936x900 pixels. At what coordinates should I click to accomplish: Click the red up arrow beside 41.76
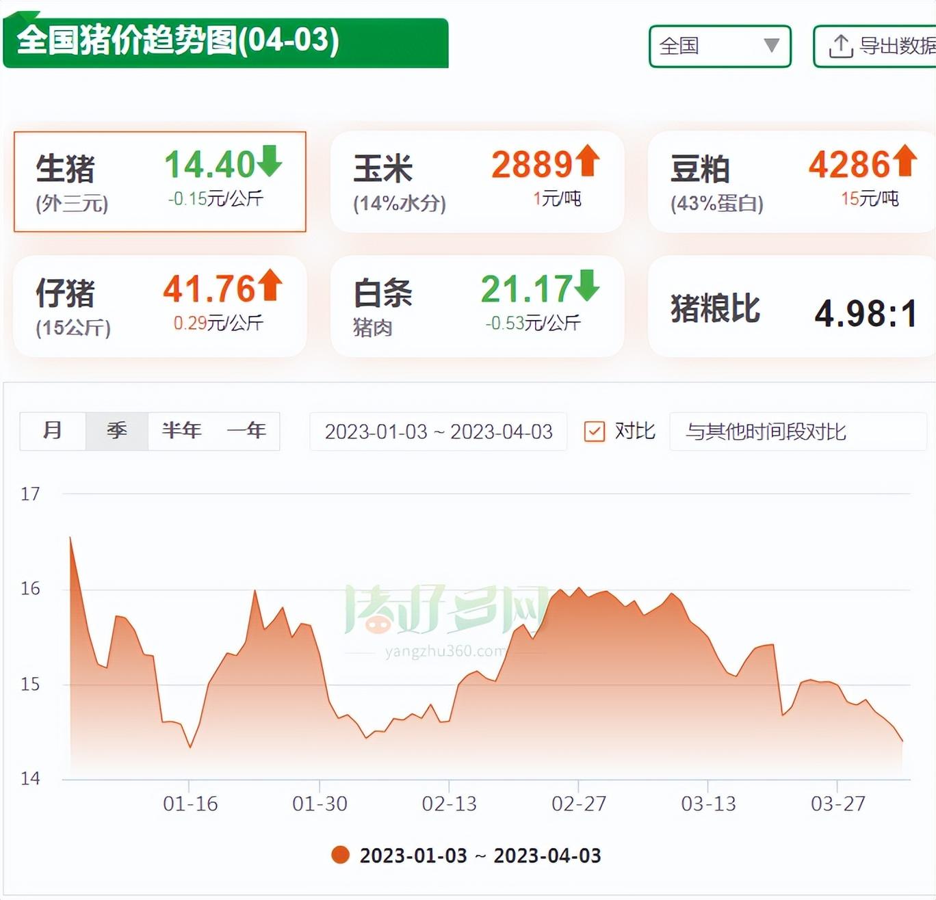pyautogui.click(x=270, y=286)
